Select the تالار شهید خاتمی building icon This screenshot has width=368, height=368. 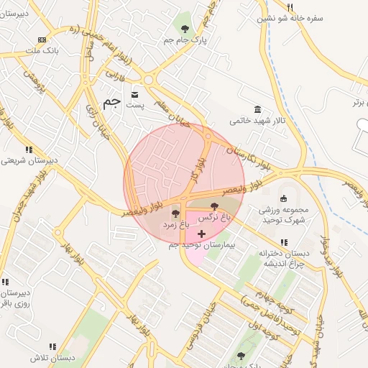pos(258,109)
